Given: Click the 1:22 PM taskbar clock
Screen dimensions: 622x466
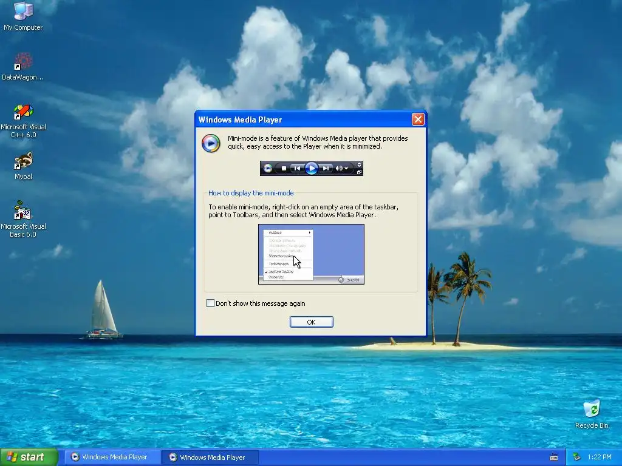Looking at the screenshot, I should click(600, 457).
